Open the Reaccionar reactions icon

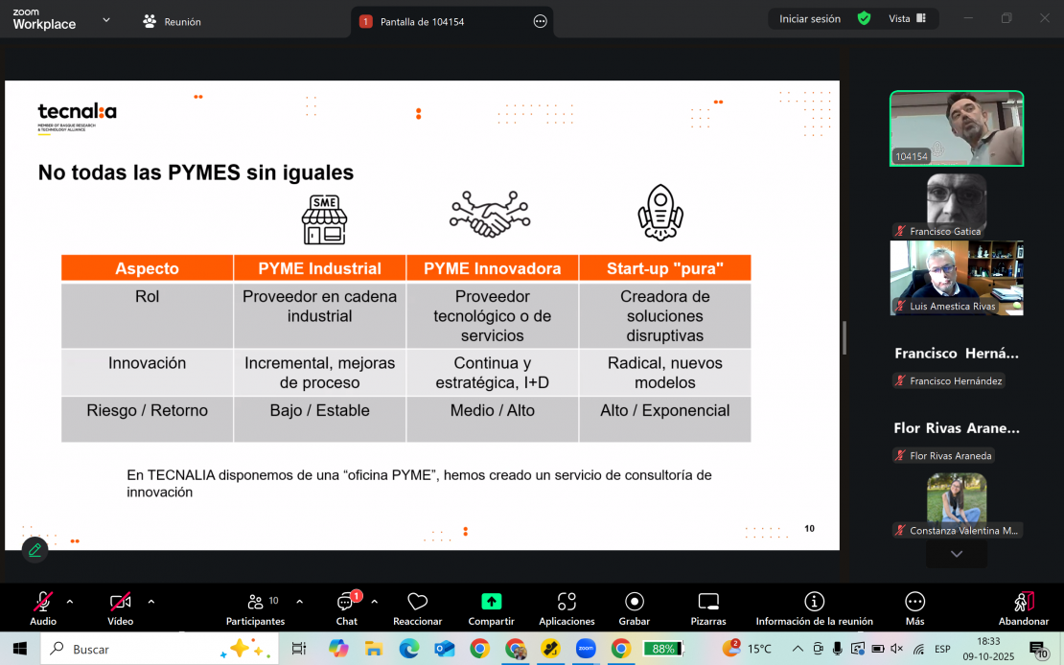pos(417,602)
